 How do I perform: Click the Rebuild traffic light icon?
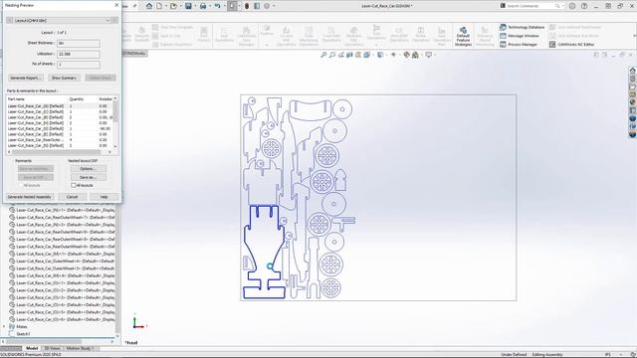point(247,6)
